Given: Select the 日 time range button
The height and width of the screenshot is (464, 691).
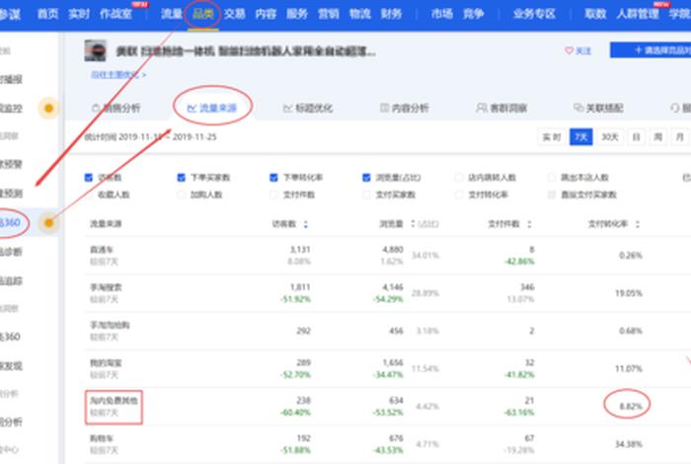Looking at the screenshot, I should coord(637,137).
